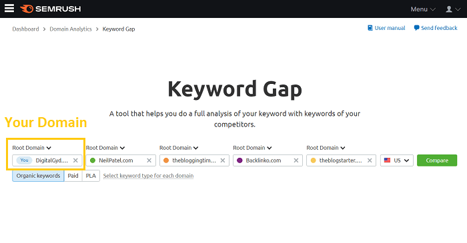467x243 pixels.
Task: Click into the NeilPatel.com domain input
Action: pos(121,160)
